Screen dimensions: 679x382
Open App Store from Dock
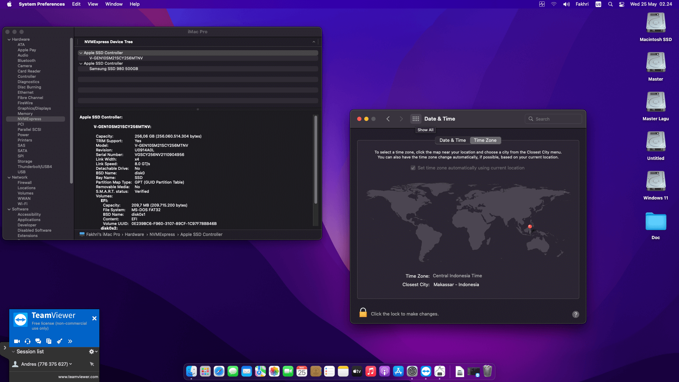coord(398,371)
